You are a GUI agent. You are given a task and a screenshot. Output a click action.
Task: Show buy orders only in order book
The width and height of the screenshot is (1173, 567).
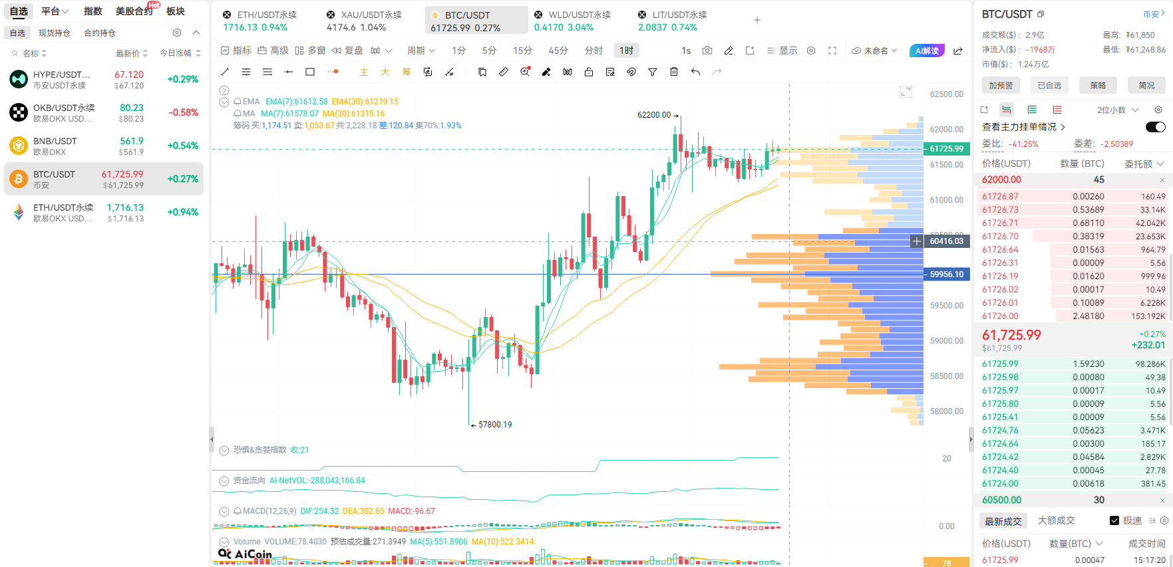1032,110
